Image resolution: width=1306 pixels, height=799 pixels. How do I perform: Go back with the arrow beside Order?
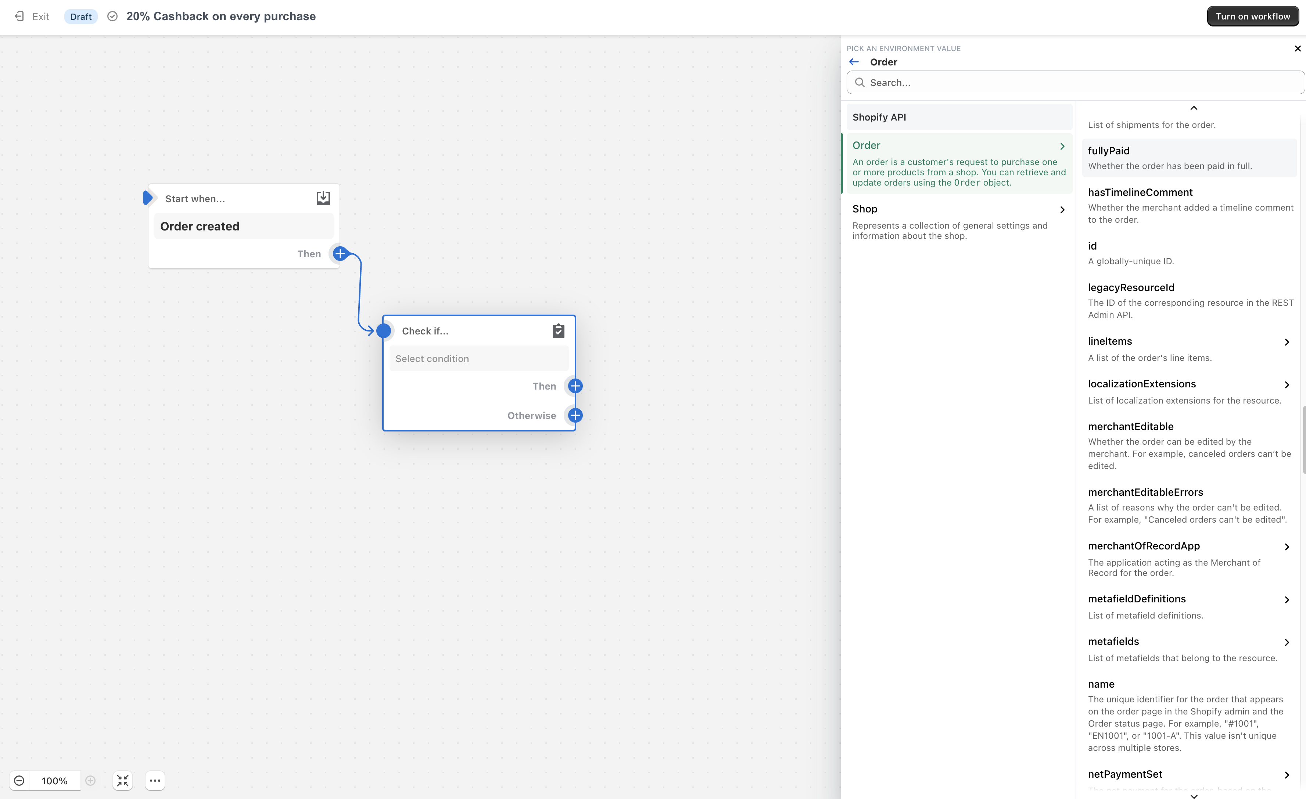coord(853,62)
